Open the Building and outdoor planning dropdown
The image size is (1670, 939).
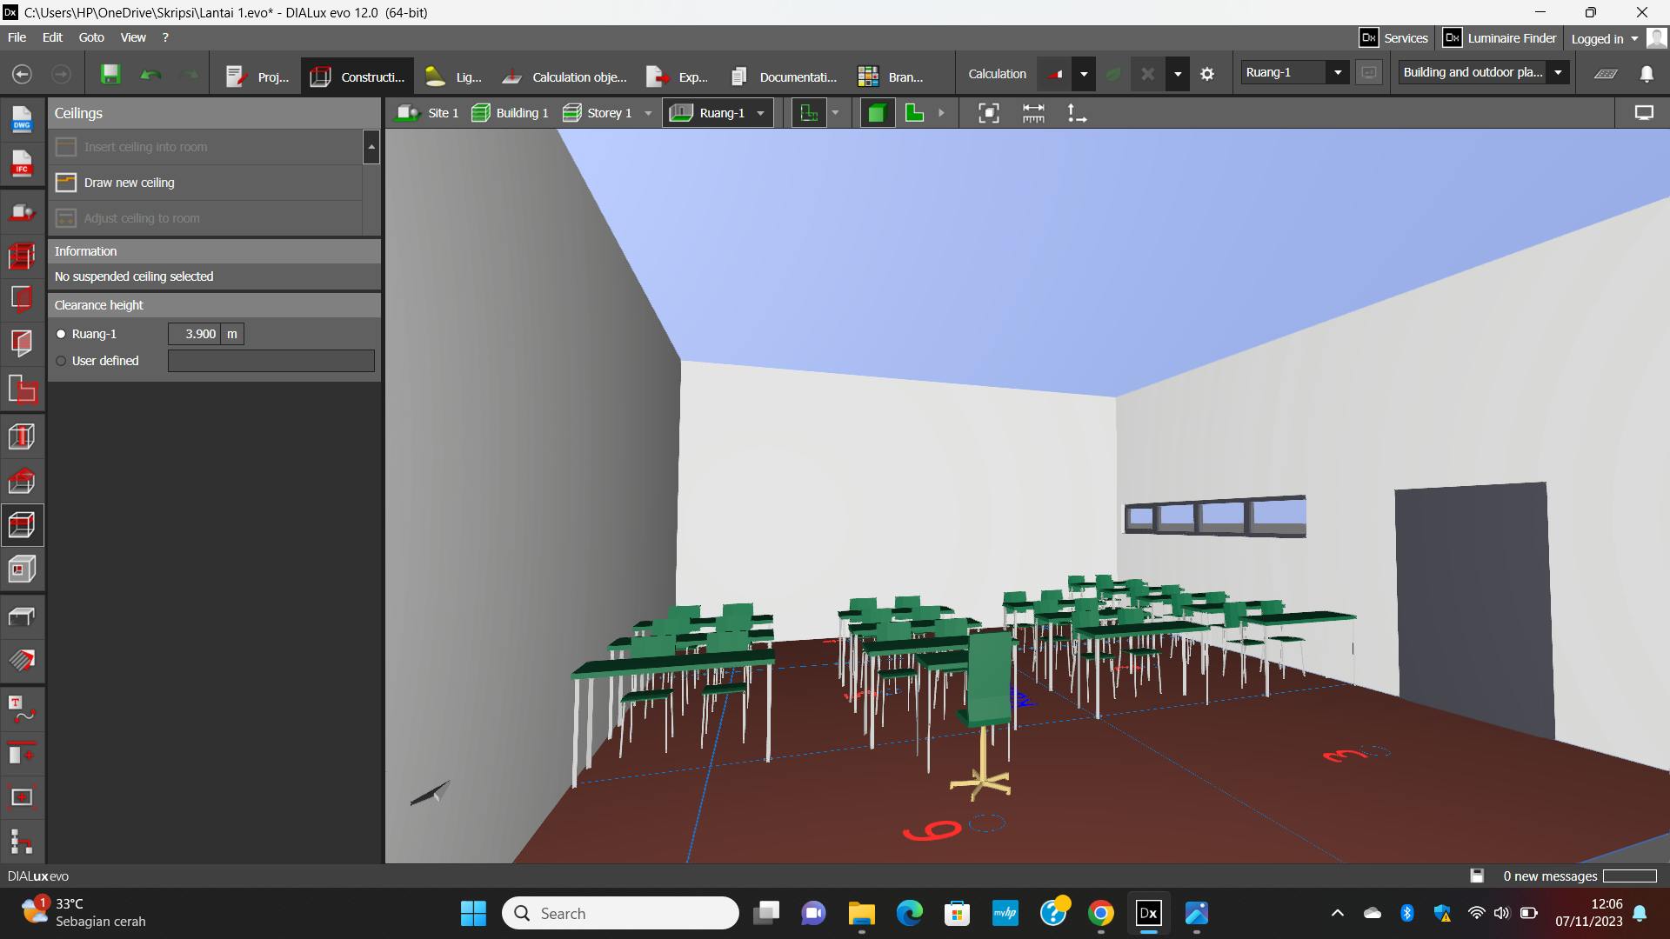[x=1558, y=73]
